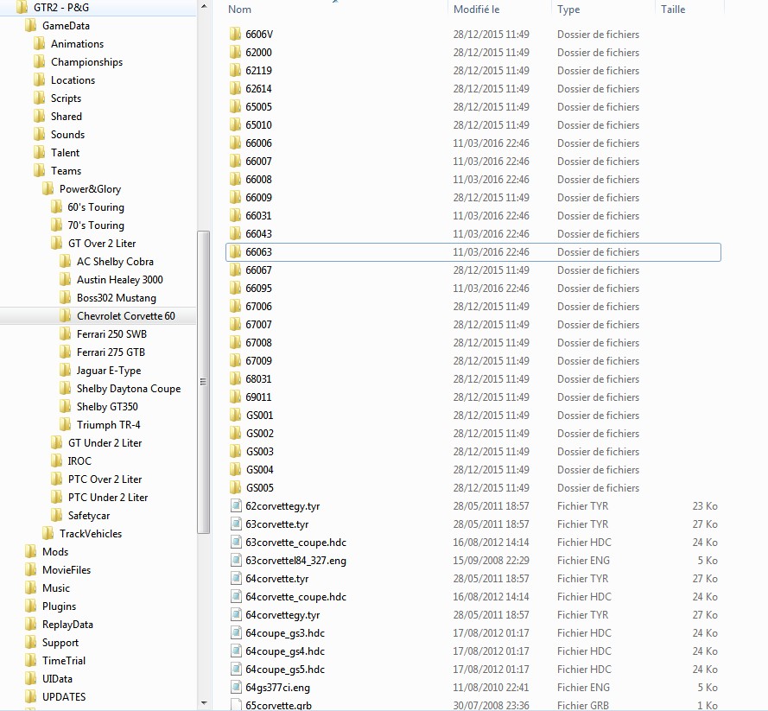Select GT Over 2 Liter in the tree
This screenshot has height=711, width=768.
tap(102, 244)
